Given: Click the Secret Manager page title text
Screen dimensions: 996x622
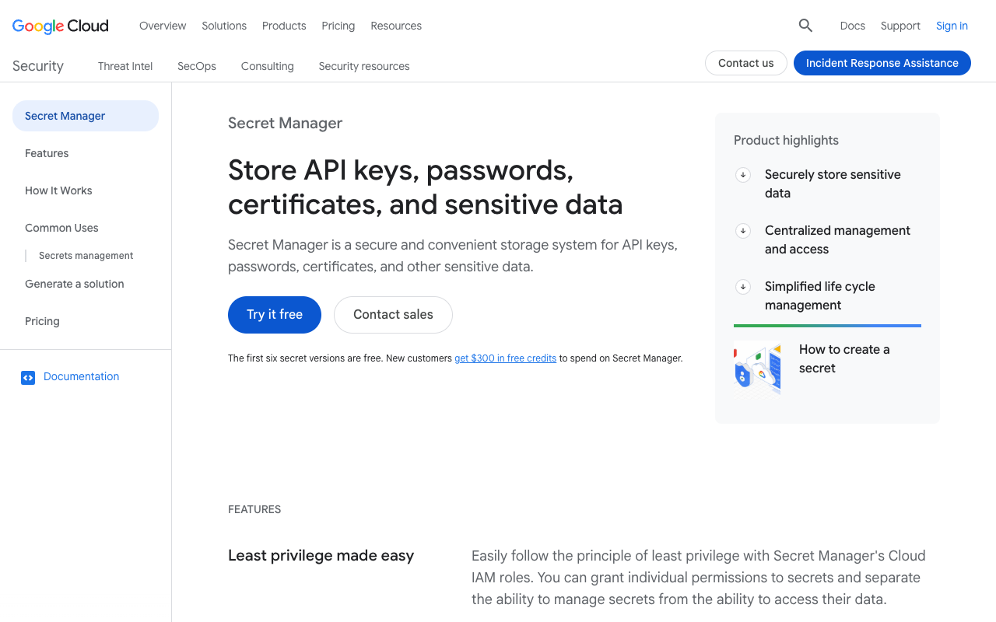Looking at the screenshot, I should pos(286,124).
